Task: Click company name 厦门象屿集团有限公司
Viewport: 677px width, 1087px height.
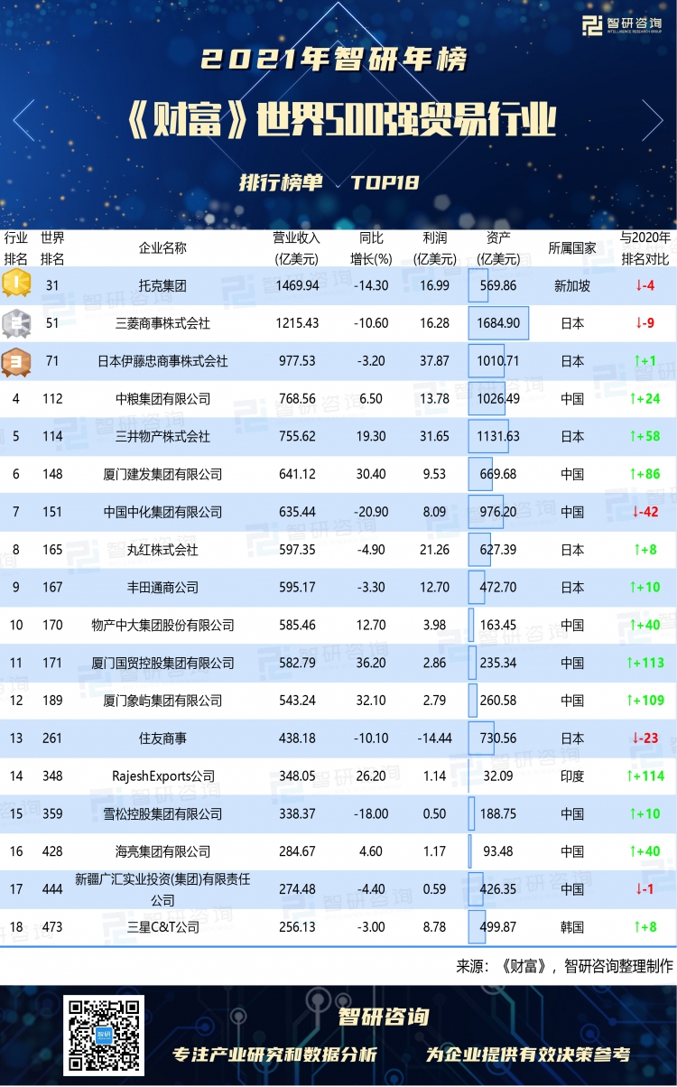Action: 162,701
